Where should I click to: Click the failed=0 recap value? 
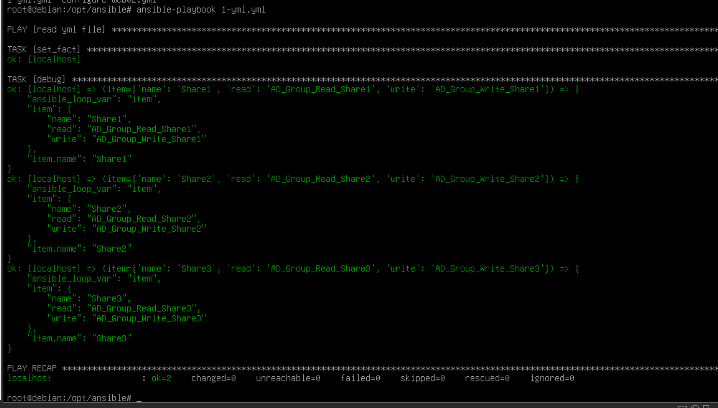(360, 378)
